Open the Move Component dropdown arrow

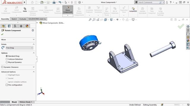tap(68, 15)
